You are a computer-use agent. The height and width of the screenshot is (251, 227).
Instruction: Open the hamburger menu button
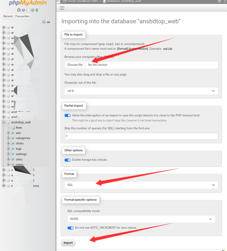62,8
